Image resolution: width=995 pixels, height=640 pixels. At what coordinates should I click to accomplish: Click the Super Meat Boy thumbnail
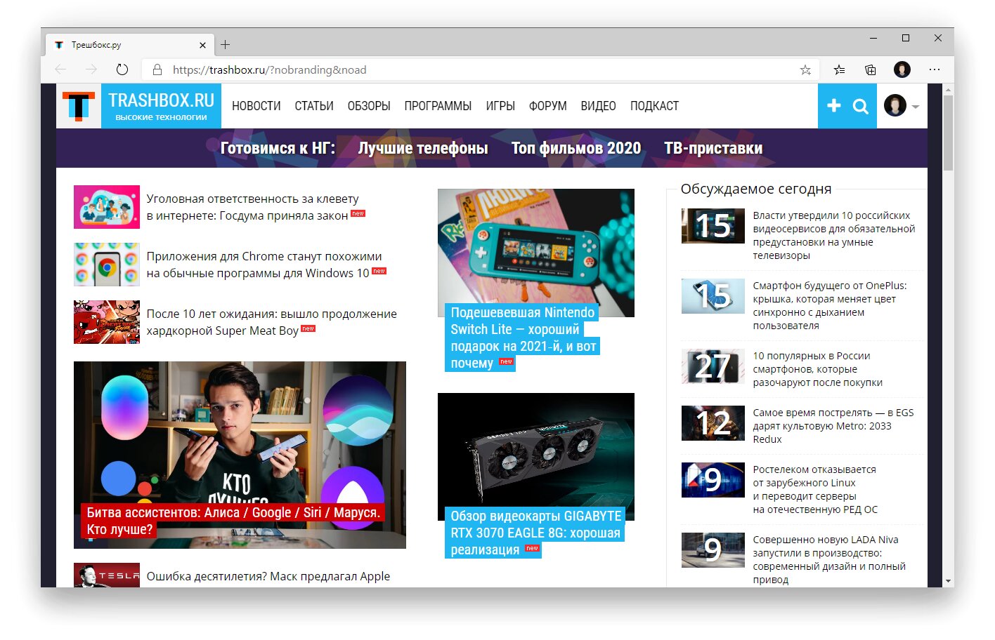(x=107, y=322)
